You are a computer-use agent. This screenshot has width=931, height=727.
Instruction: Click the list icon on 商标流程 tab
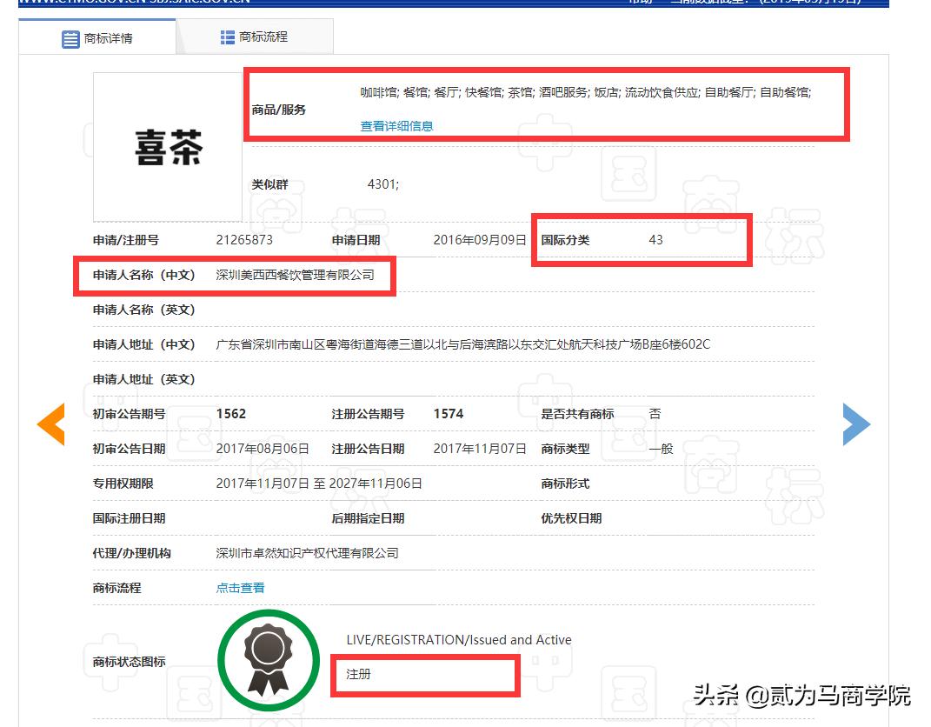[227, 37]
